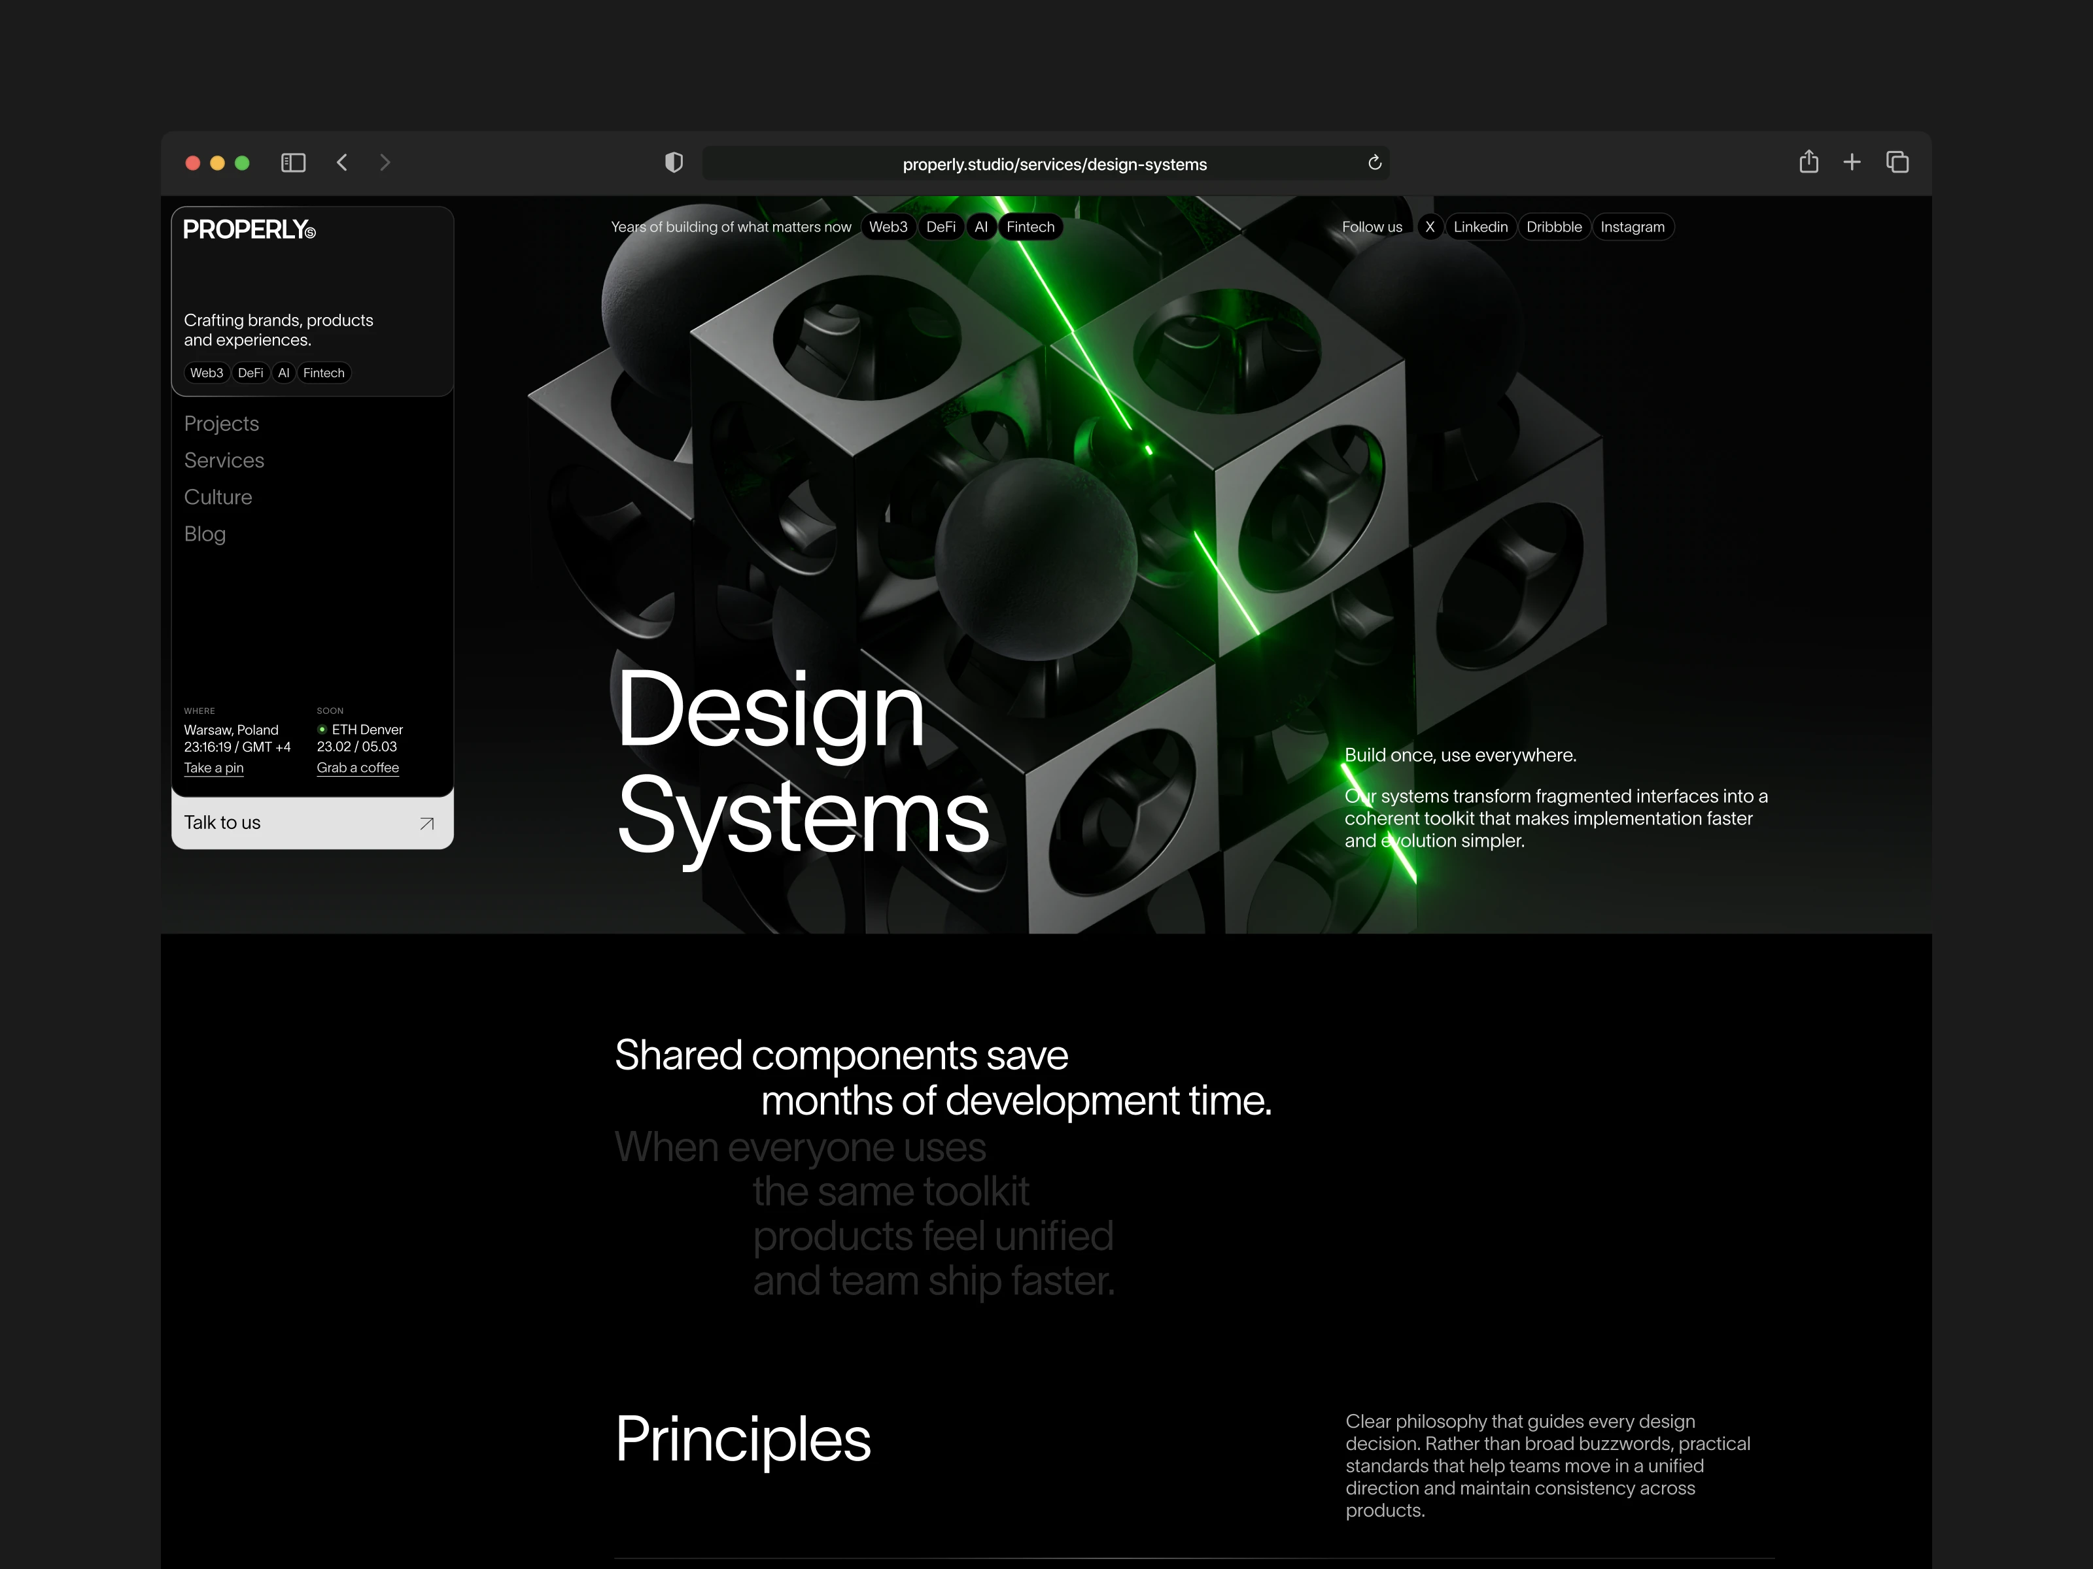Open the privacy shield icon
The image size is (2093, 1569).
(674, 163)
